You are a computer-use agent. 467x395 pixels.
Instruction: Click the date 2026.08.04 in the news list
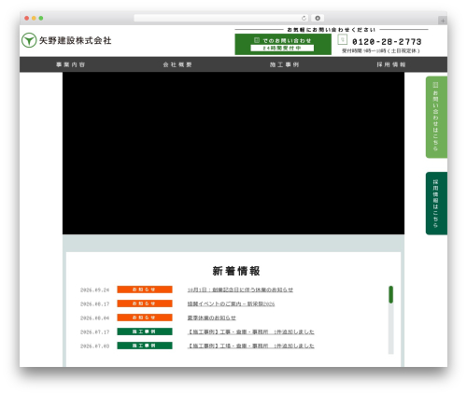coord(94,318)
